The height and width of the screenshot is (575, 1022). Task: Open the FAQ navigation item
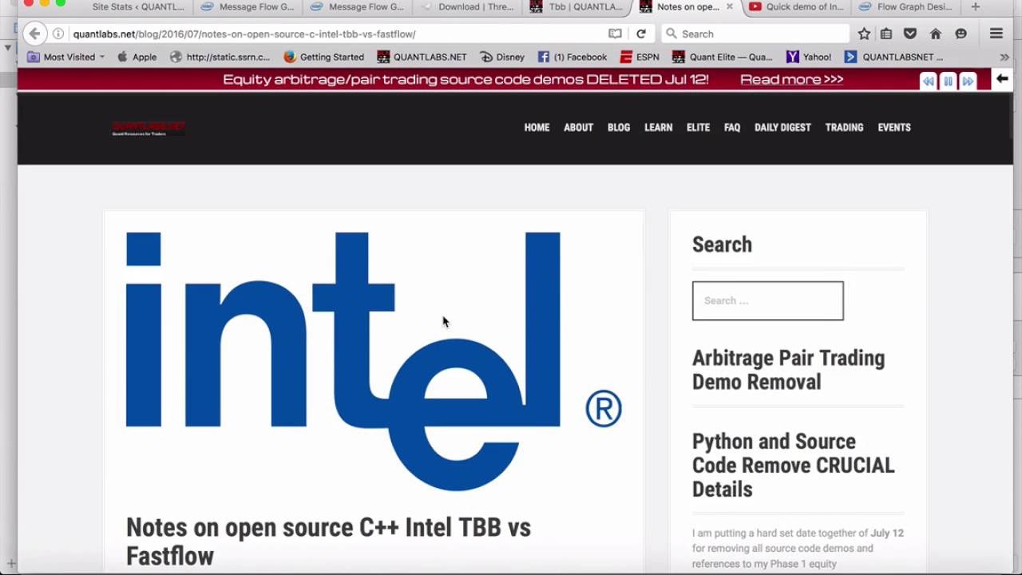[732, 128]
